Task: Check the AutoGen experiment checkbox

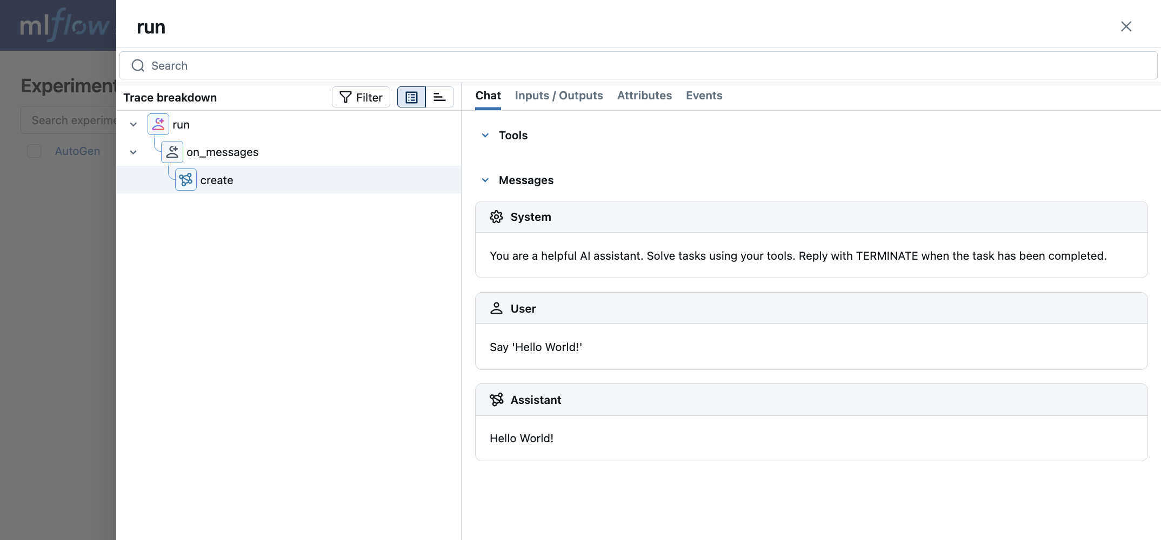Action: [x=34, y=151]
